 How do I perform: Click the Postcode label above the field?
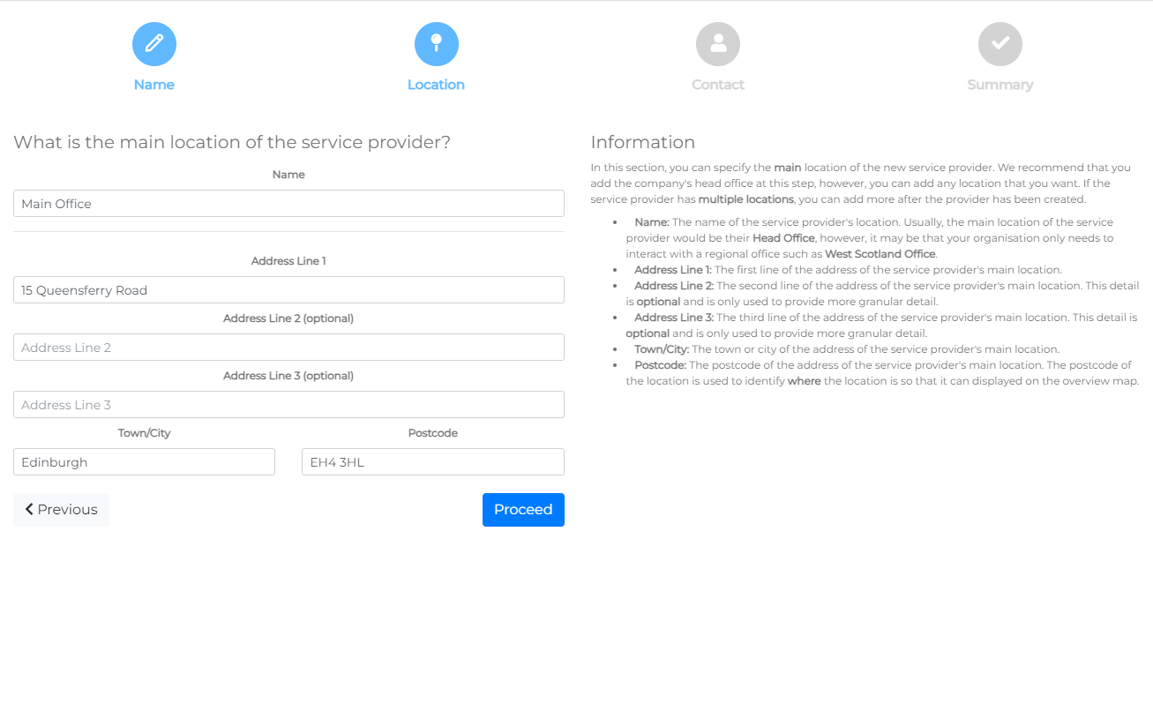[432, 433]
